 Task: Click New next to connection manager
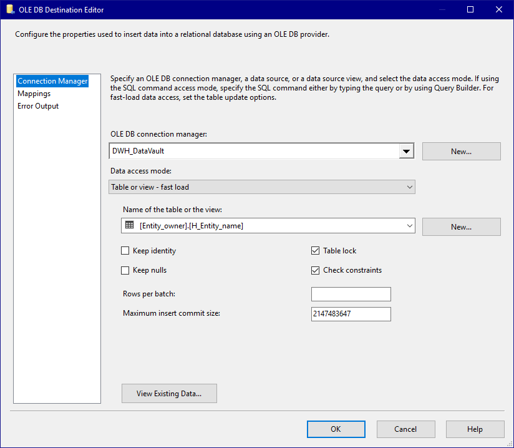tap(461, 151)
